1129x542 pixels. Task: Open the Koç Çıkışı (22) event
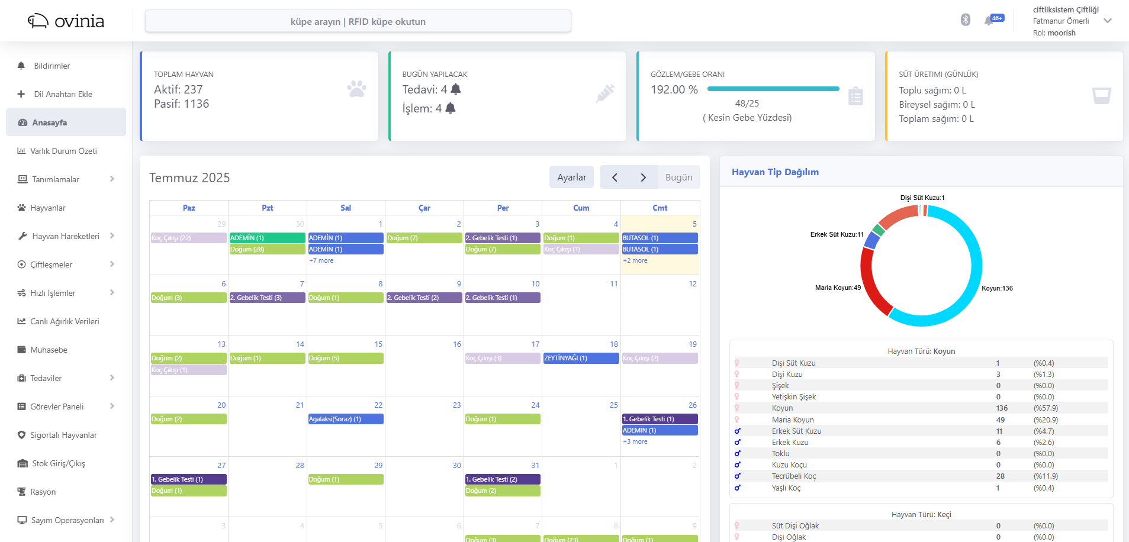189,238
